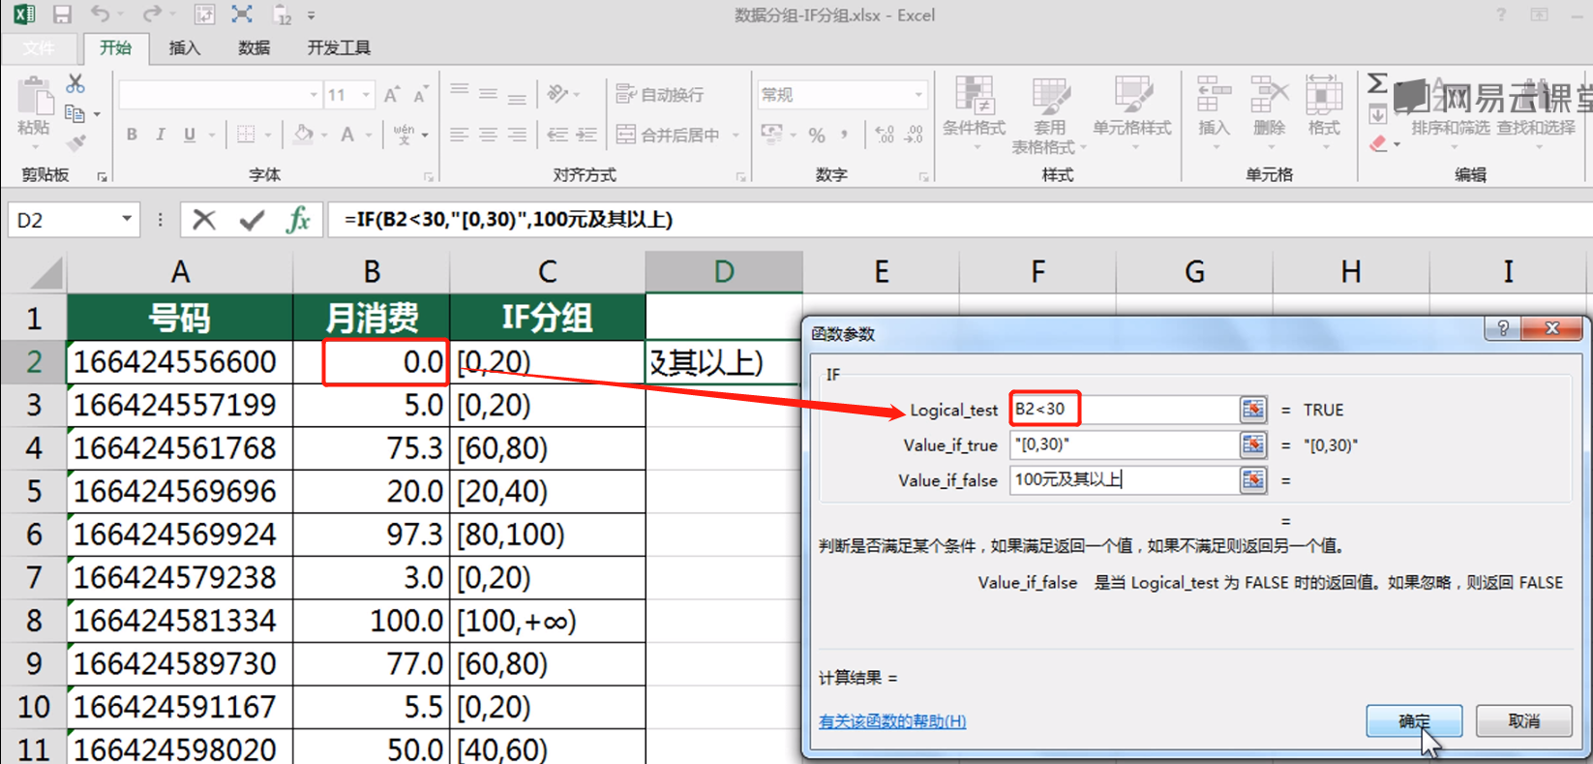1593x764 pixels.
Task: Open the Merge and Center dropdown arrow
Action: (x=736, y=135)
